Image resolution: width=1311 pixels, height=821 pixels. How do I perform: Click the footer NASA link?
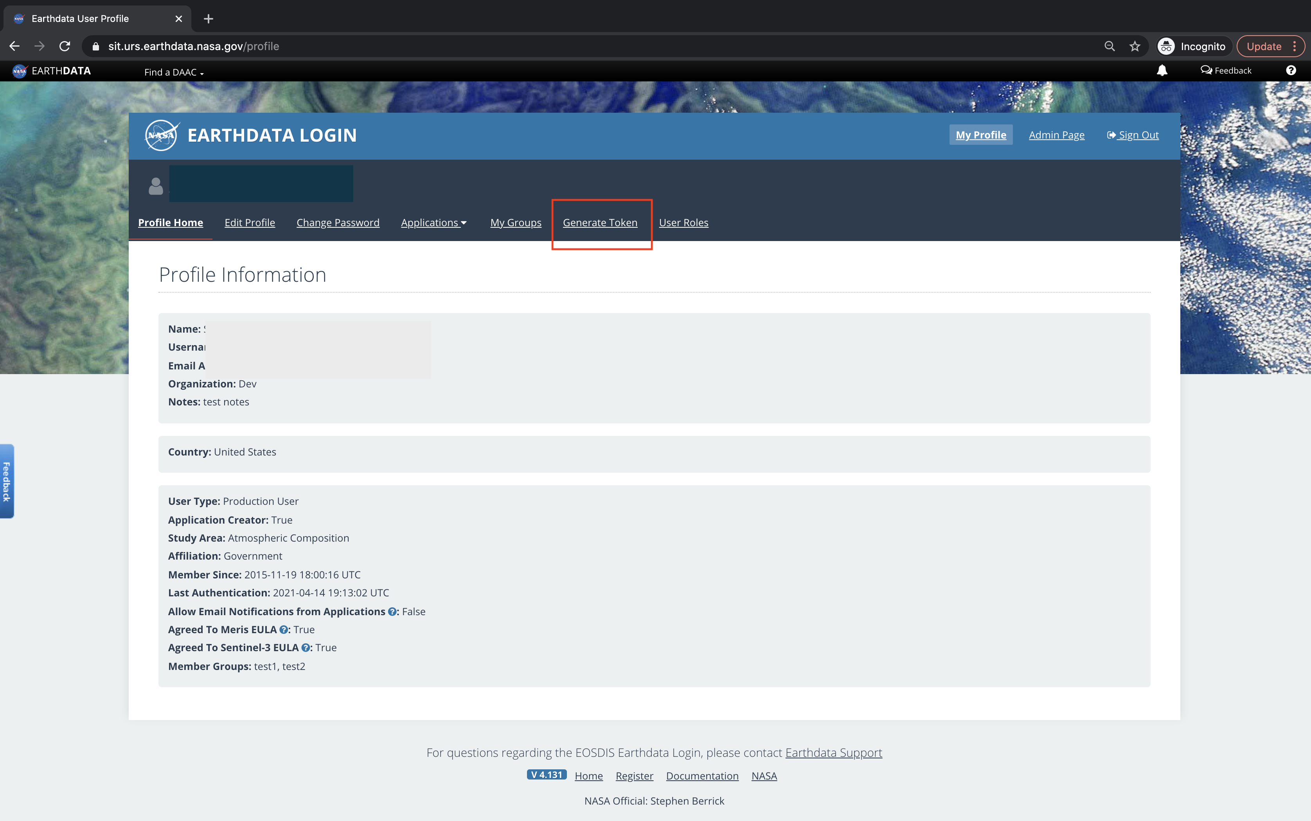pos(764,776)
